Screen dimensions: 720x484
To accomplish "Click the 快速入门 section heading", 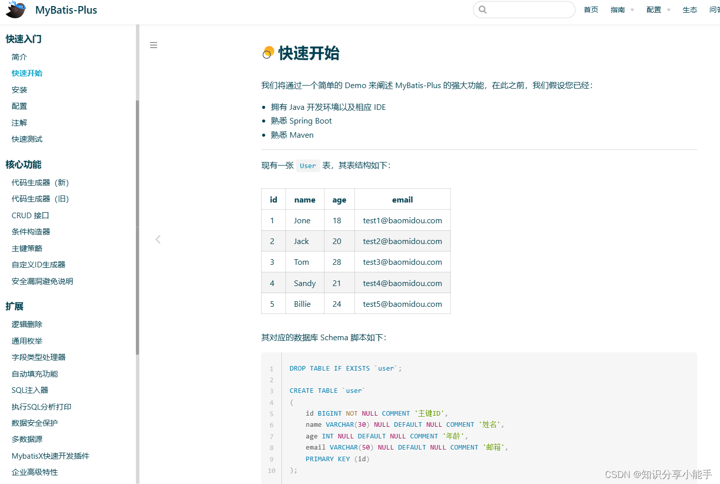I will click(23, 39).
